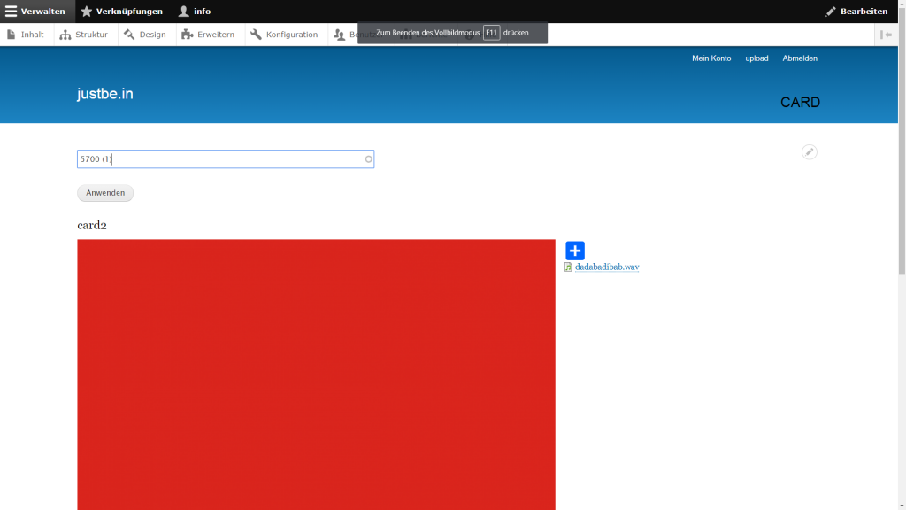Click the wrench icon for Konfiguration
Image resolution: width=906 pixels, height=510 pixels.
(257, 35)
